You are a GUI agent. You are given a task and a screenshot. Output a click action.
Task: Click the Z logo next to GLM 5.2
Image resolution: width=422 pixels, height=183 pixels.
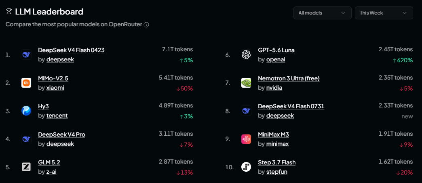point(26,167)
